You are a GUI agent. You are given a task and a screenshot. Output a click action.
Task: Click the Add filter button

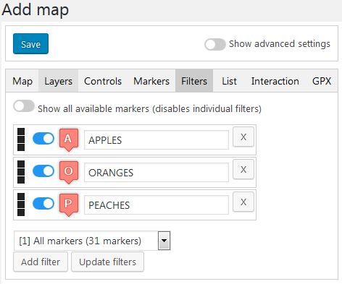[41, 262]
